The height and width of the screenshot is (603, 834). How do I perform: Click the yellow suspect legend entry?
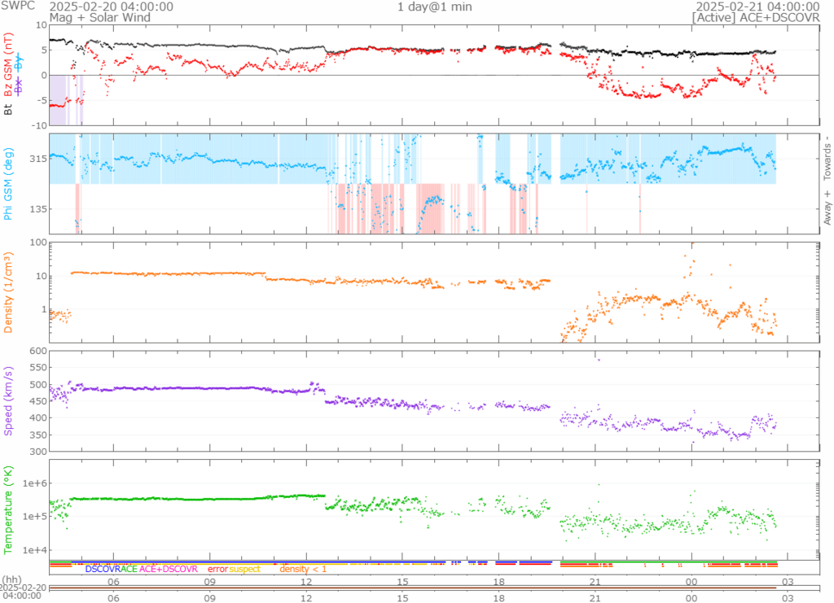[x=244, y=570]
